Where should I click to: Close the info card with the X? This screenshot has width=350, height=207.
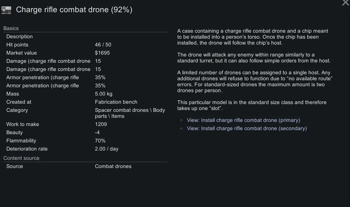click(346, 3)
